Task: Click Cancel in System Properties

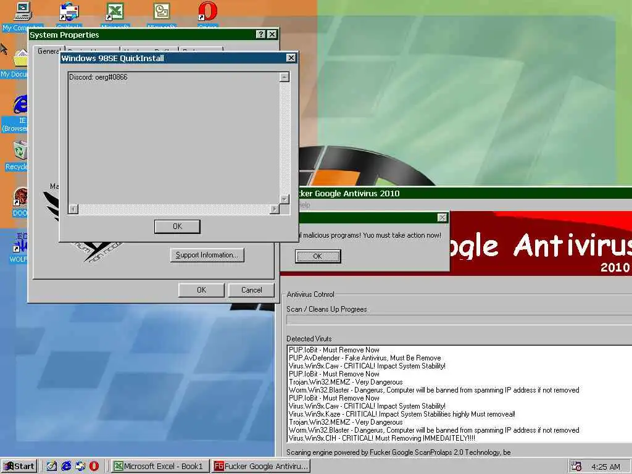Action: pyautogui.click(x=252, y=290)
